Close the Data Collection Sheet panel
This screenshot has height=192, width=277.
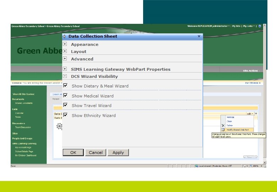pos(199,36)
